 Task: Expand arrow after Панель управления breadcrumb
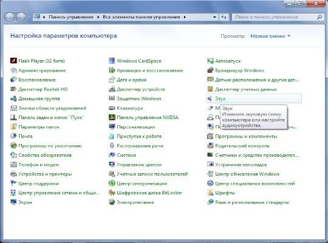pyautogui.click(x=98, y=17)
